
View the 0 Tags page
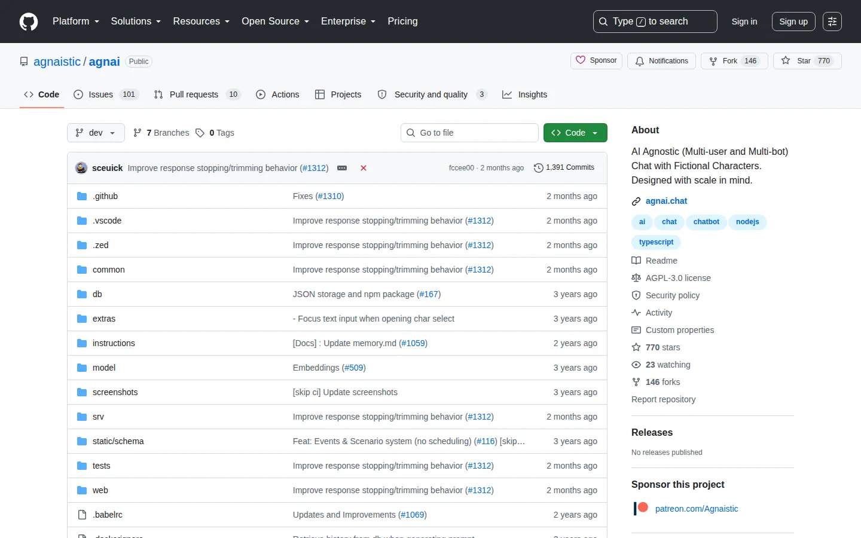pyautogui.click(x=215, y=133)
